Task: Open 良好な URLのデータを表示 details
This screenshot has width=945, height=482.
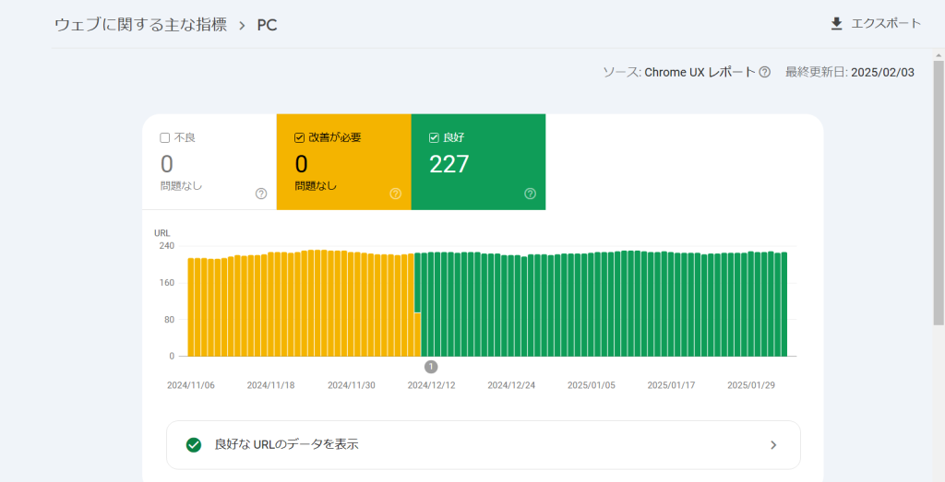Action: tap(286, 444)
